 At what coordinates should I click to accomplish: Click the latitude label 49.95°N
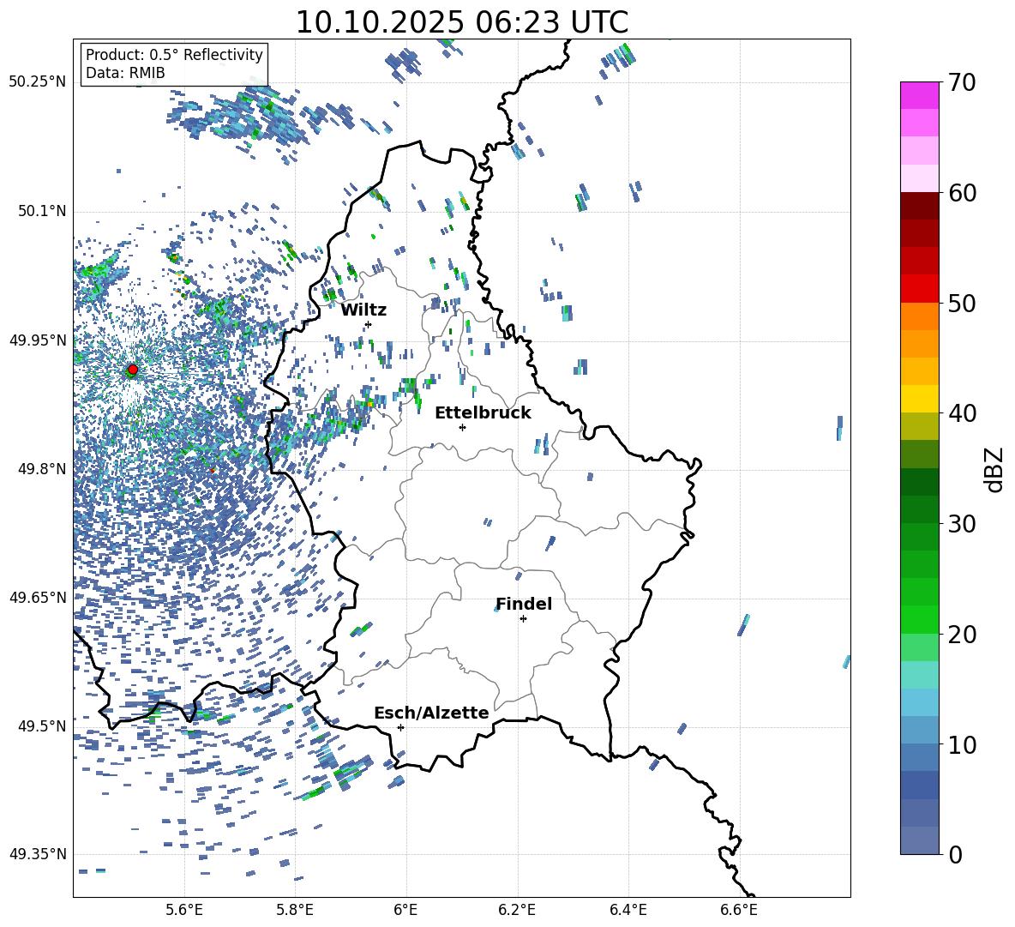coord(38,340)
